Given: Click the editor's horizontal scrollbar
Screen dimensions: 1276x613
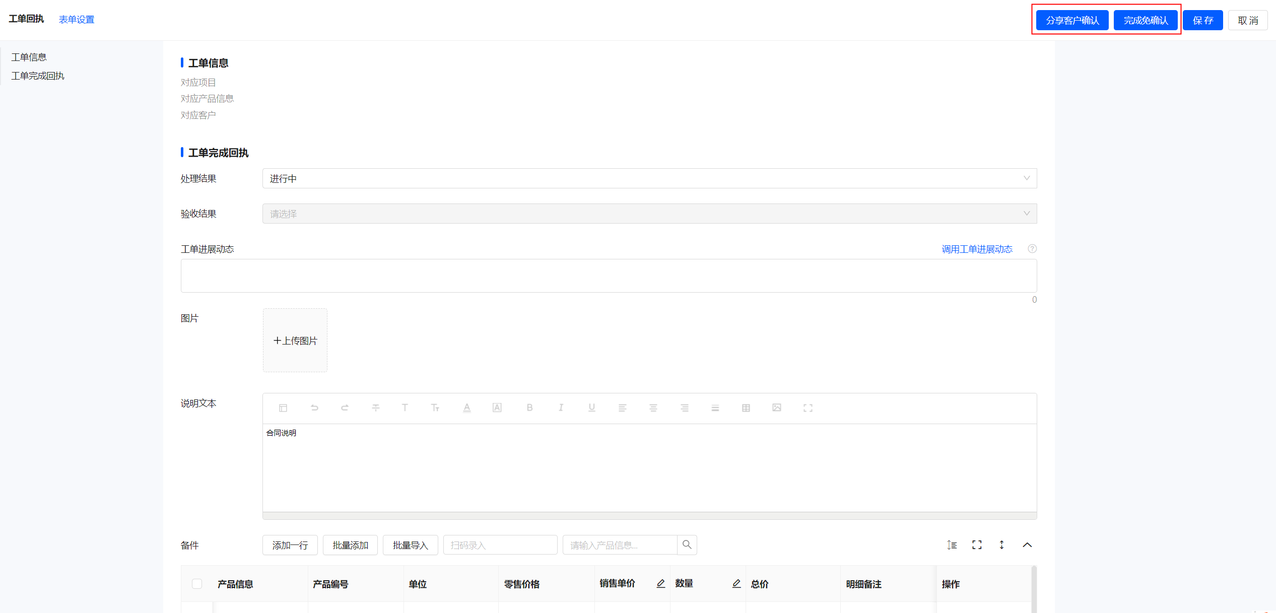Looking at the screenshot, I should click(649, 516).
